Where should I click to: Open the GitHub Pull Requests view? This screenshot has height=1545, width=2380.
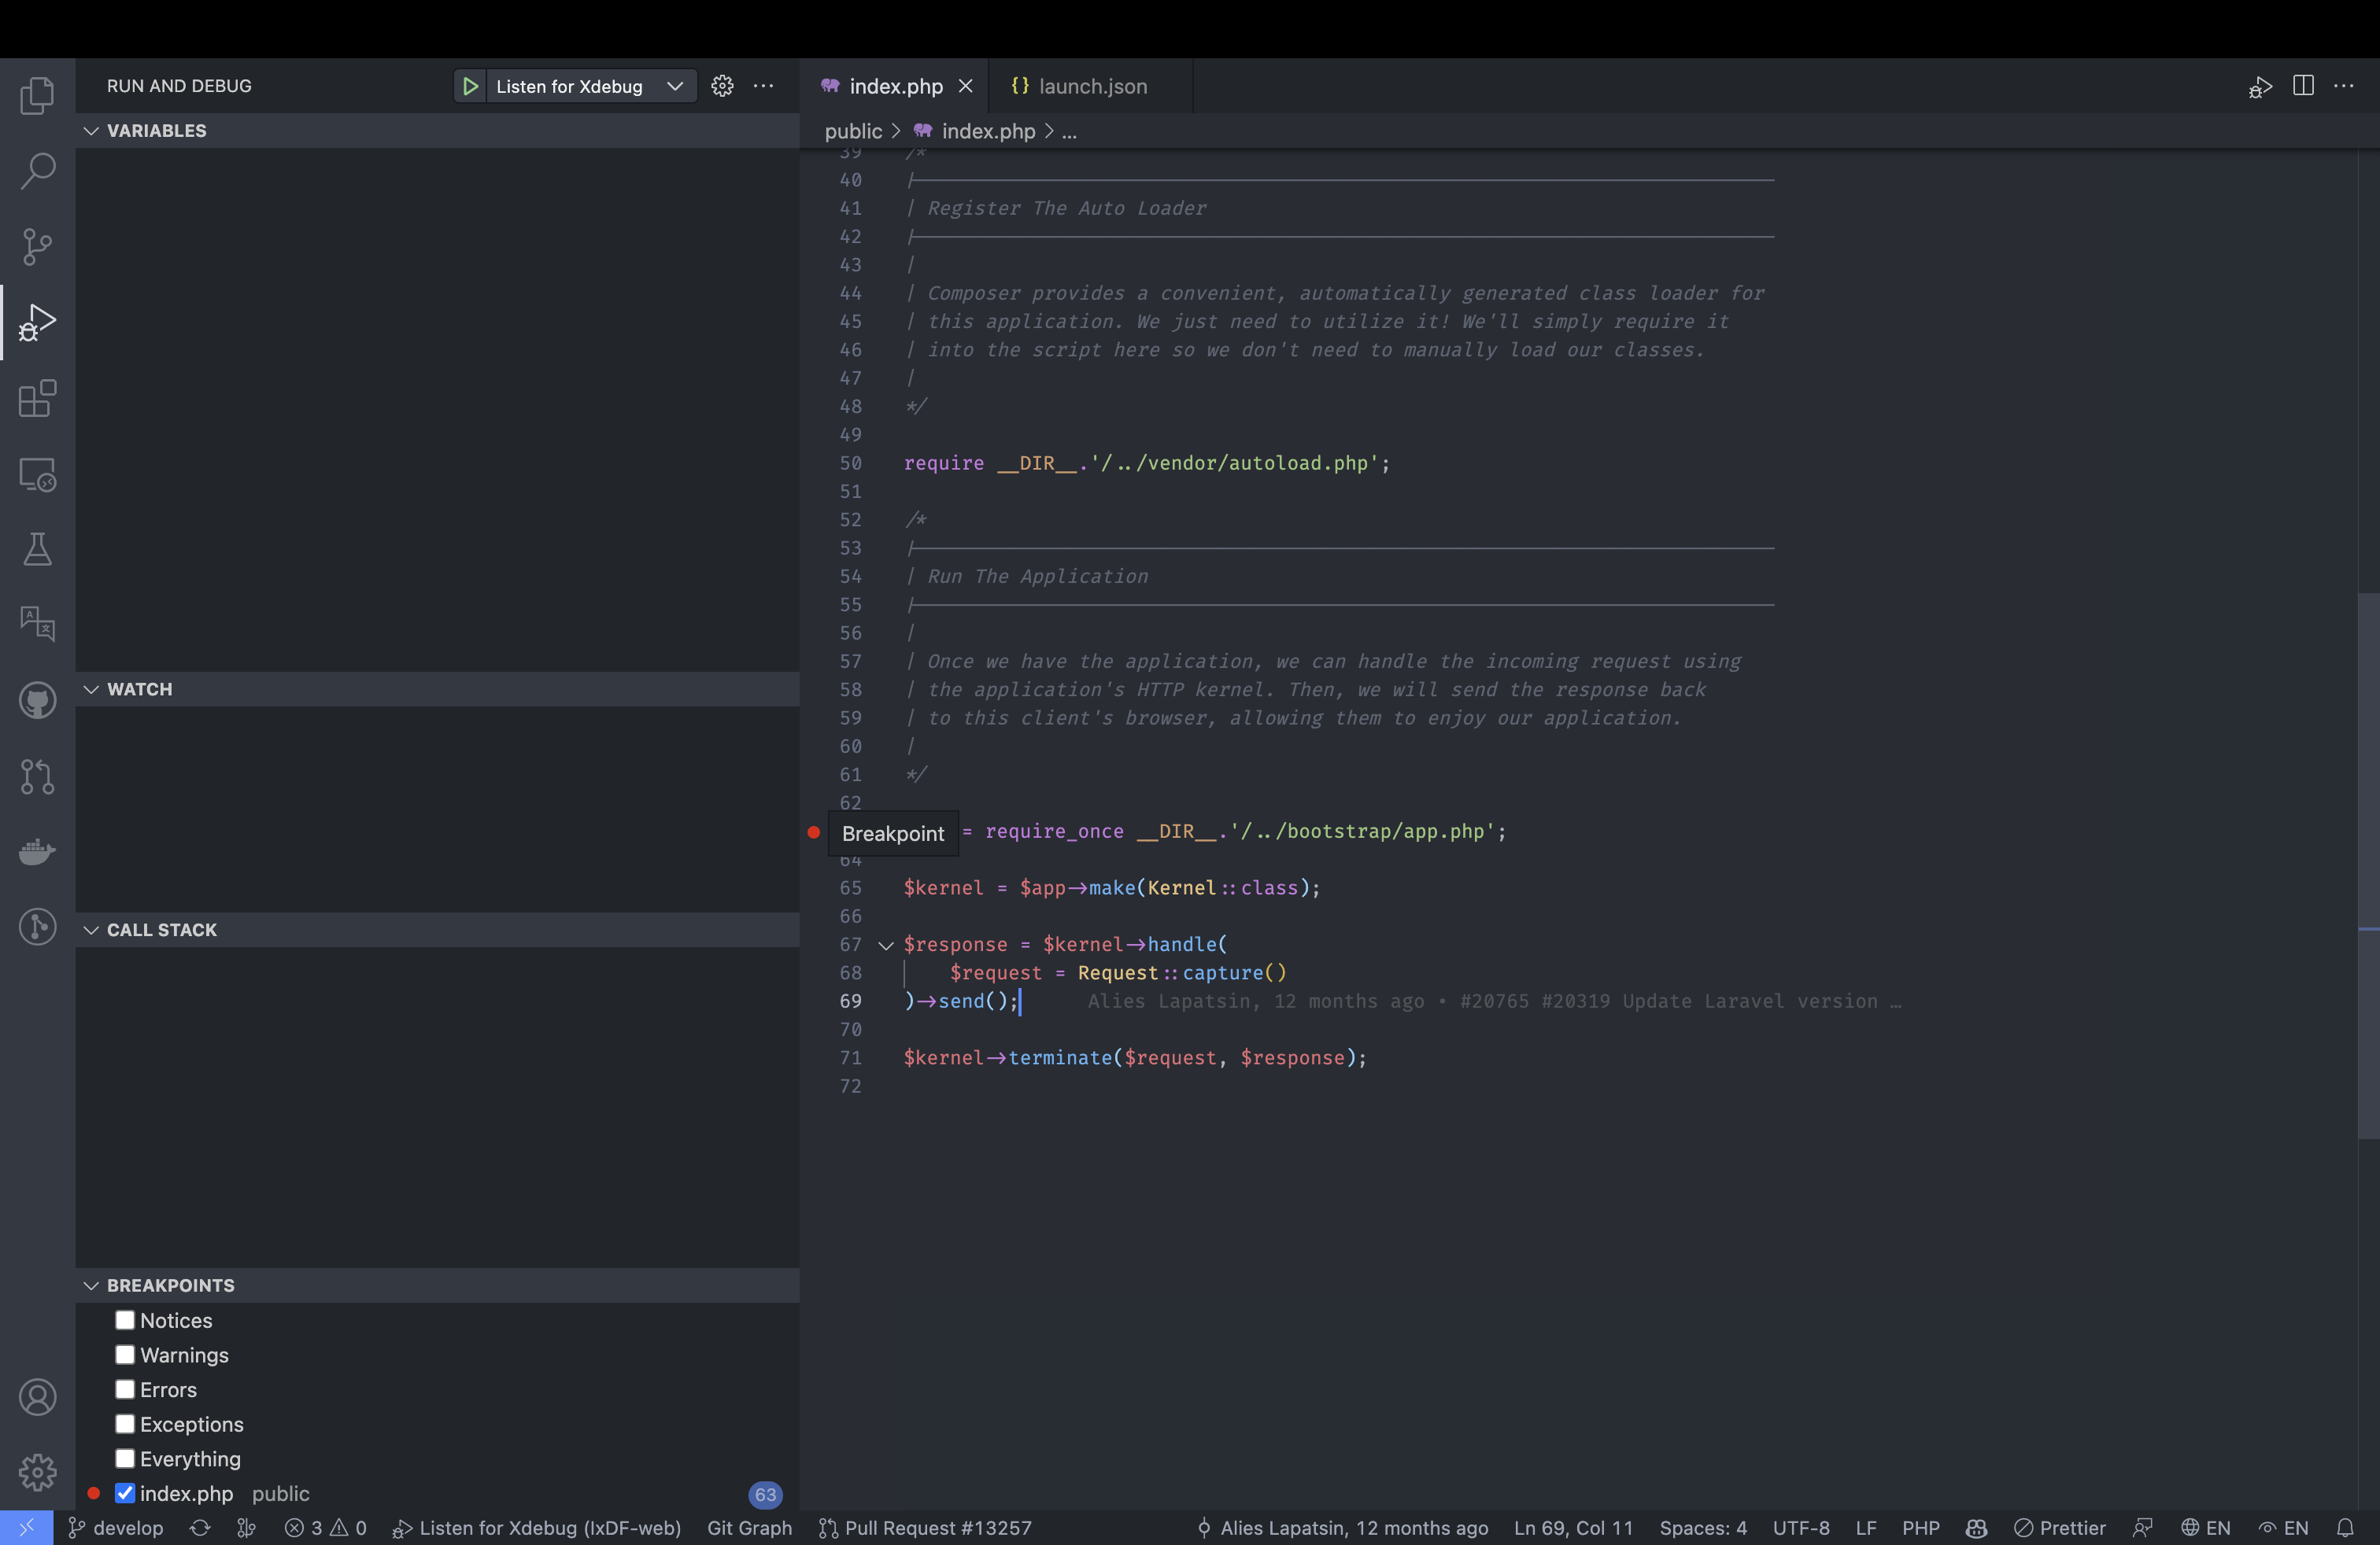pos(37,776)
